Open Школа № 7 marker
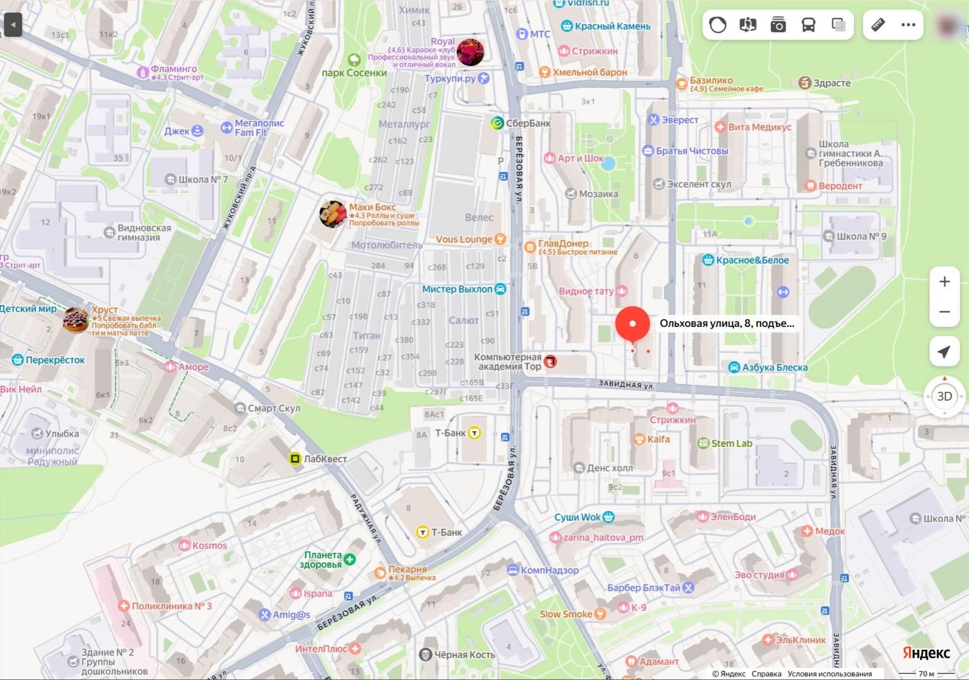The height and width of the screenshot is (680, 969). tap(171, 179)
